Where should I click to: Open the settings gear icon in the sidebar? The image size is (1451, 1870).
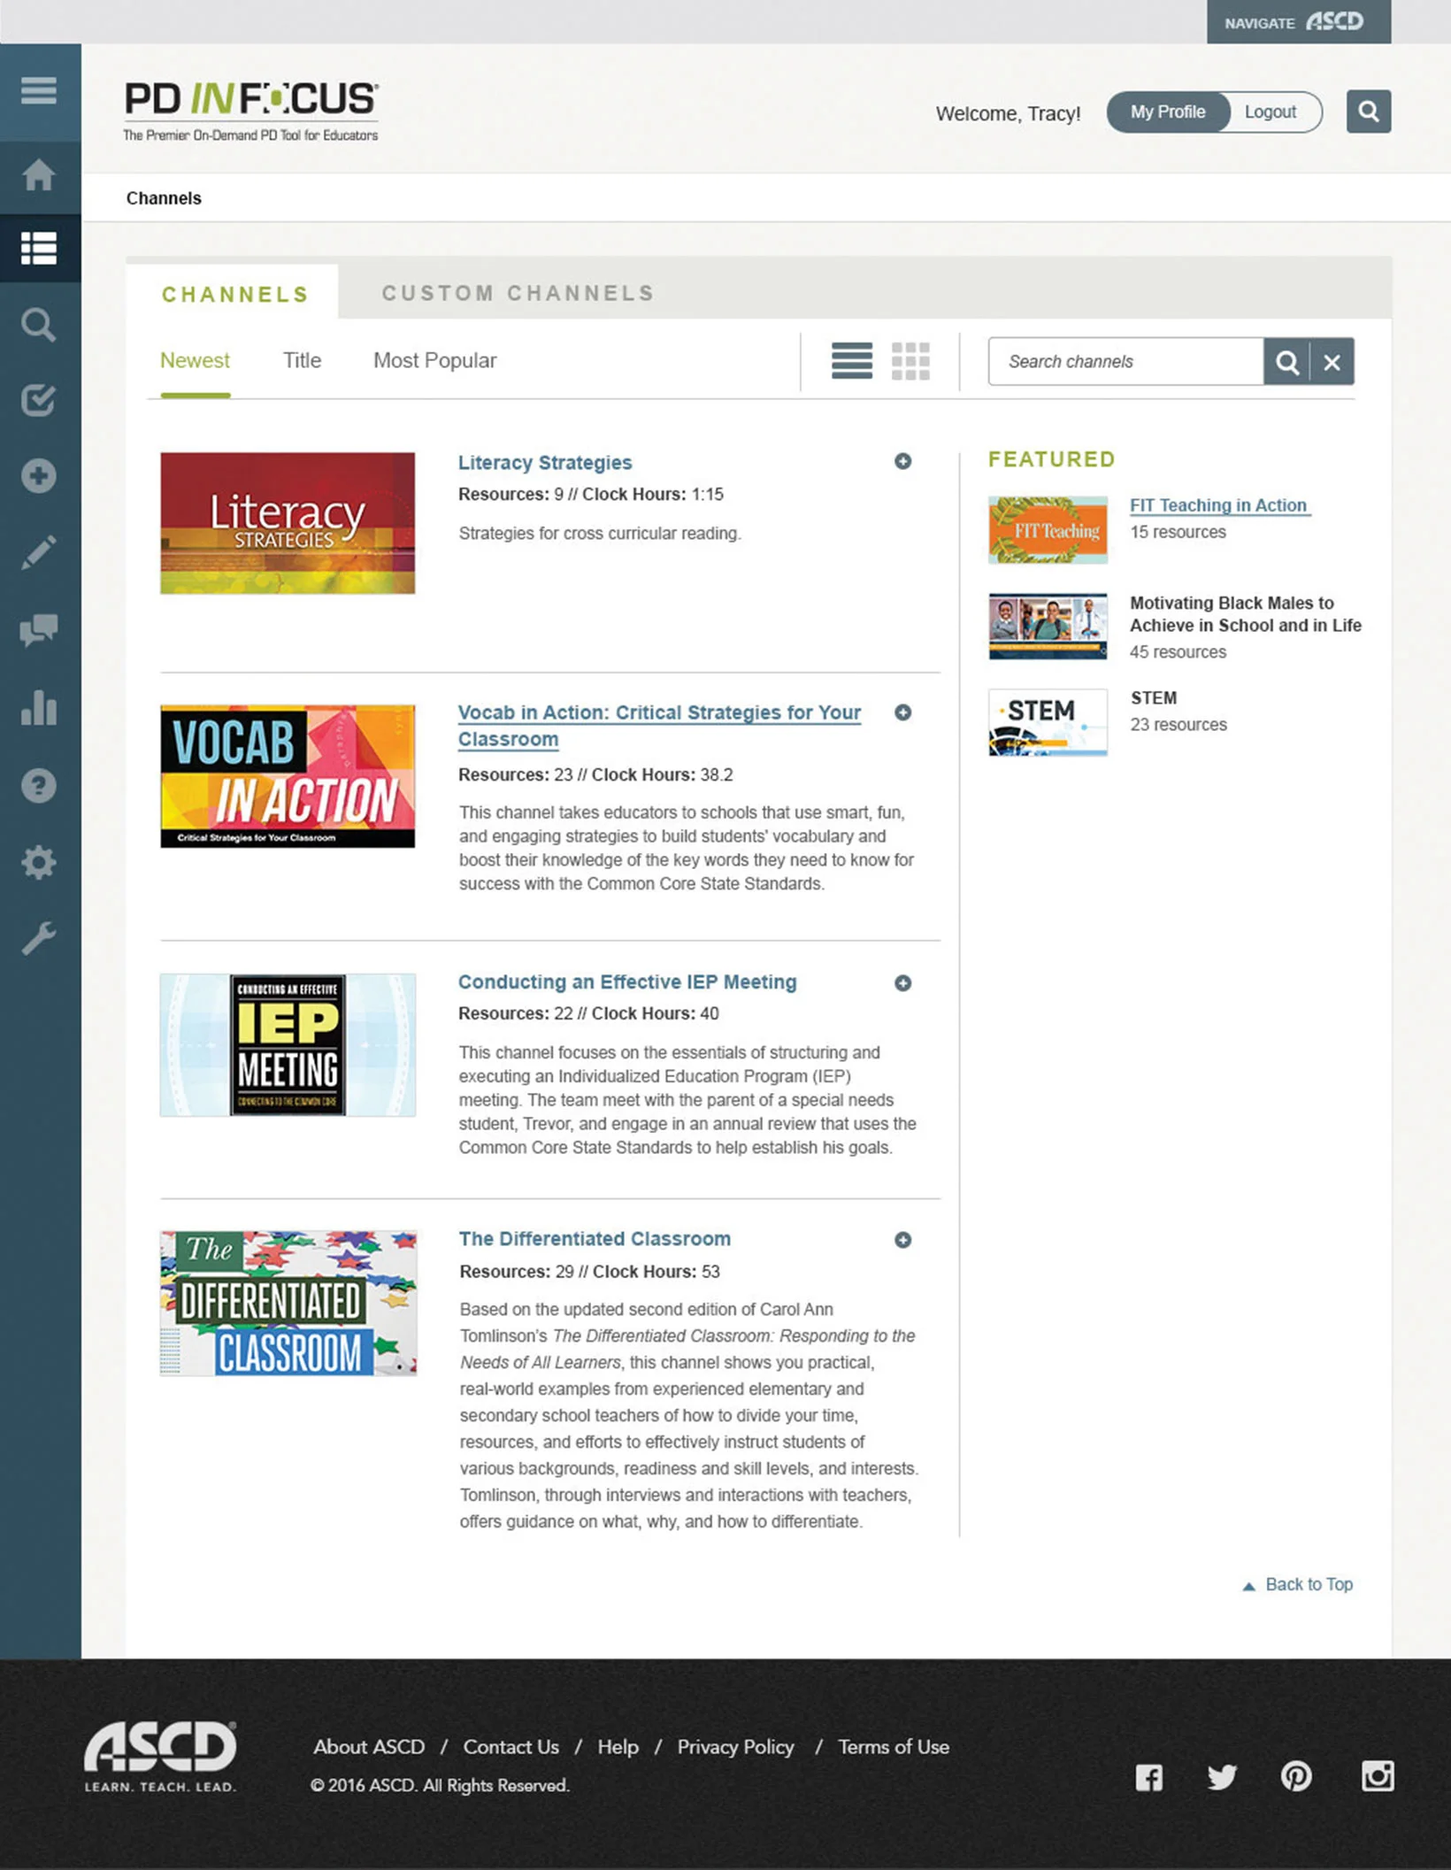[x=39, y=861]
